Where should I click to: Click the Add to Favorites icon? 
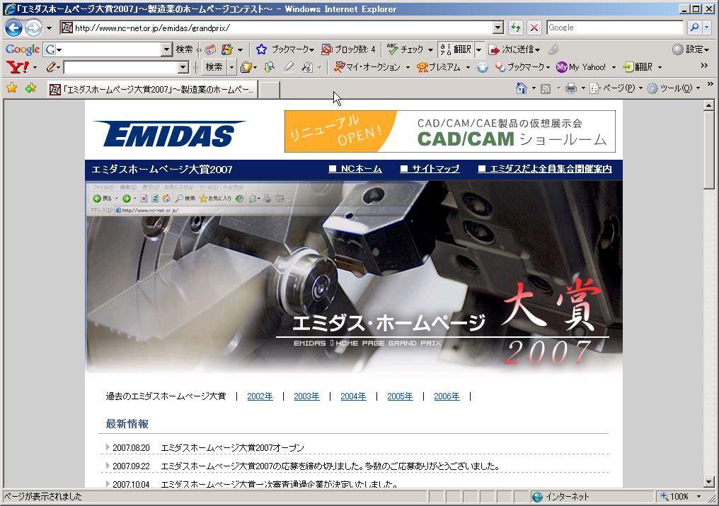[x=30, y=88]
